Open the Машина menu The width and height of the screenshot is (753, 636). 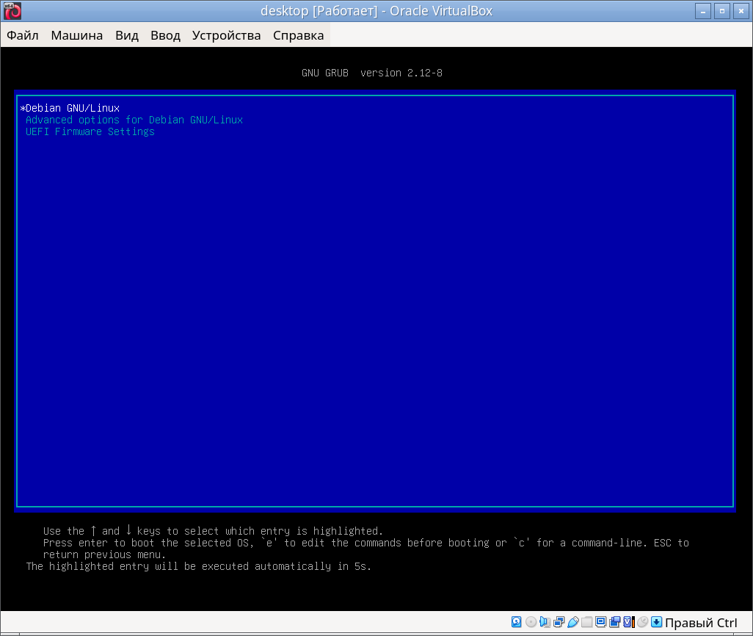point(77,35)
